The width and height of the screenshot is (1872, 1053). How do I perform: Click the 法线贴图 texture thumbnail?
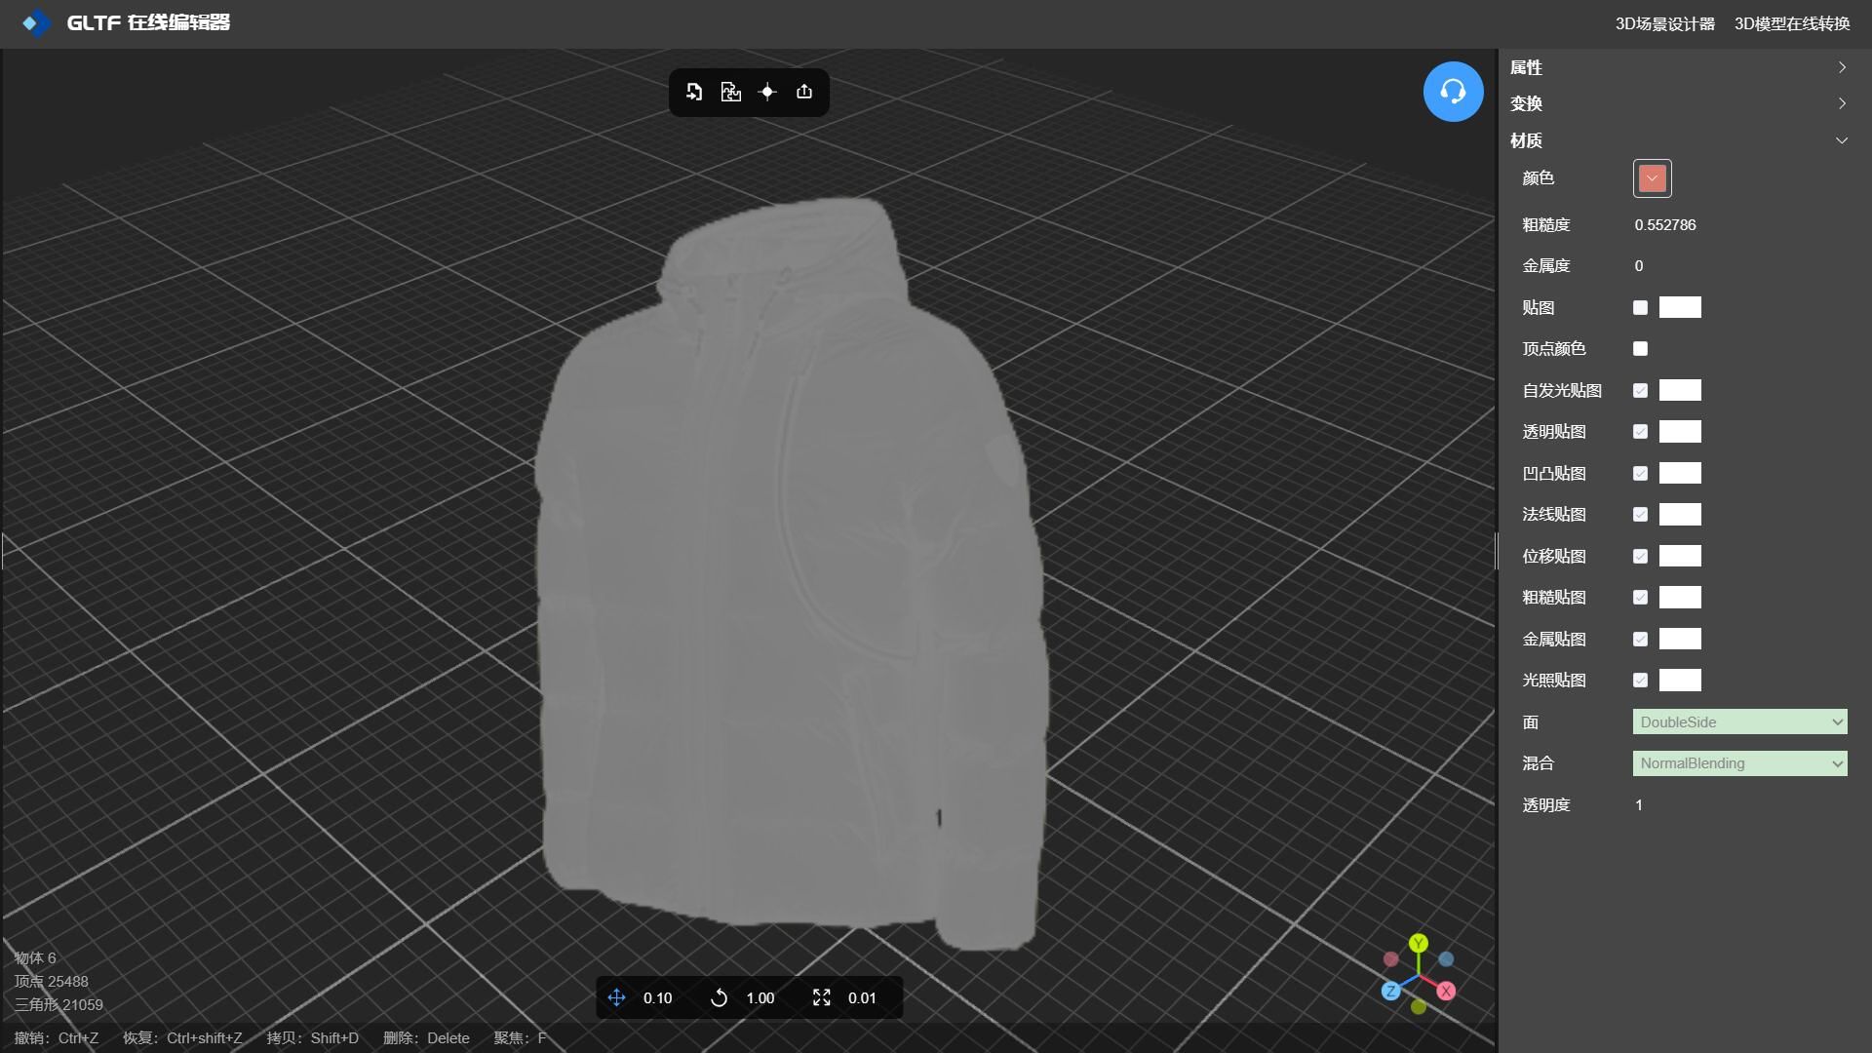[1680, 515]
